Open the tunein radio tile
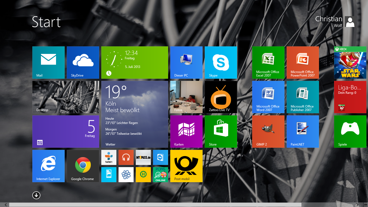This screenshot has height=207, width=368. point(109,157)
